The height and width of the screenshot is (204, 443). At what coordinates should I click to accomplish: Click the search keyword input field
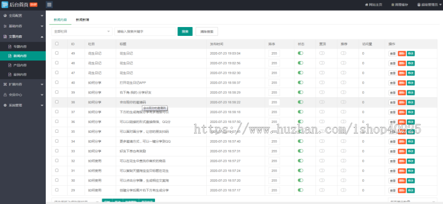pyautogui.click(x=145, y=31)
